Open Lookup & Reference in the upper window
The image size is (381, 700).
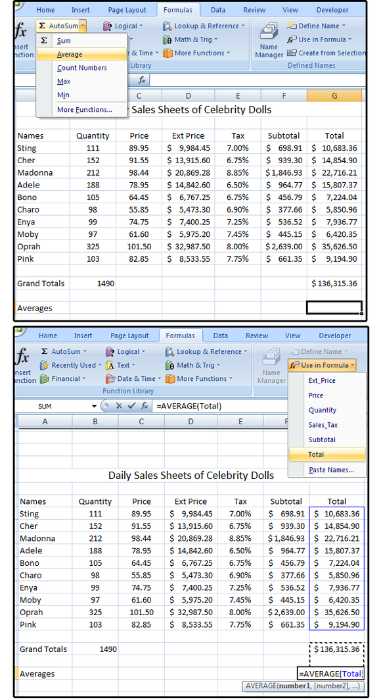pyautogui.click(x=204, y=26)
